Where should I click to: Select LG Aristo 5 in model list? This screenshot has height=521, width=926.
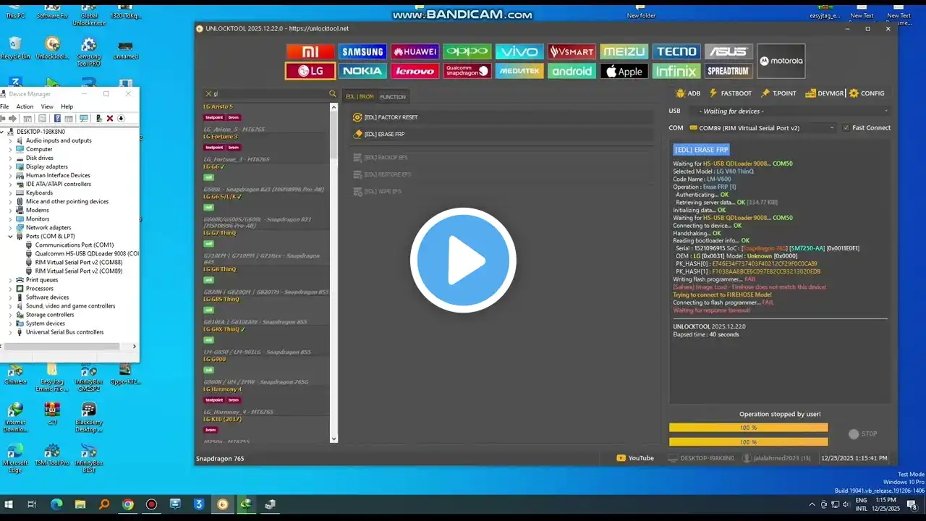[218, 106]
